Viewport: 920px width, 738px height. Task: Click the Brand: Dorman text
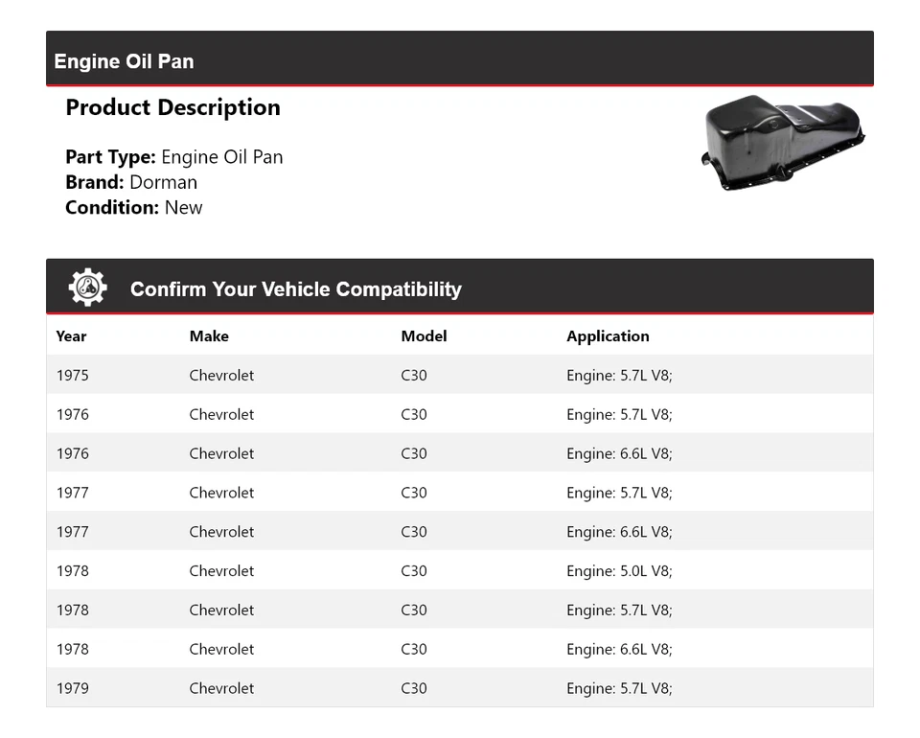click(131, 182)
